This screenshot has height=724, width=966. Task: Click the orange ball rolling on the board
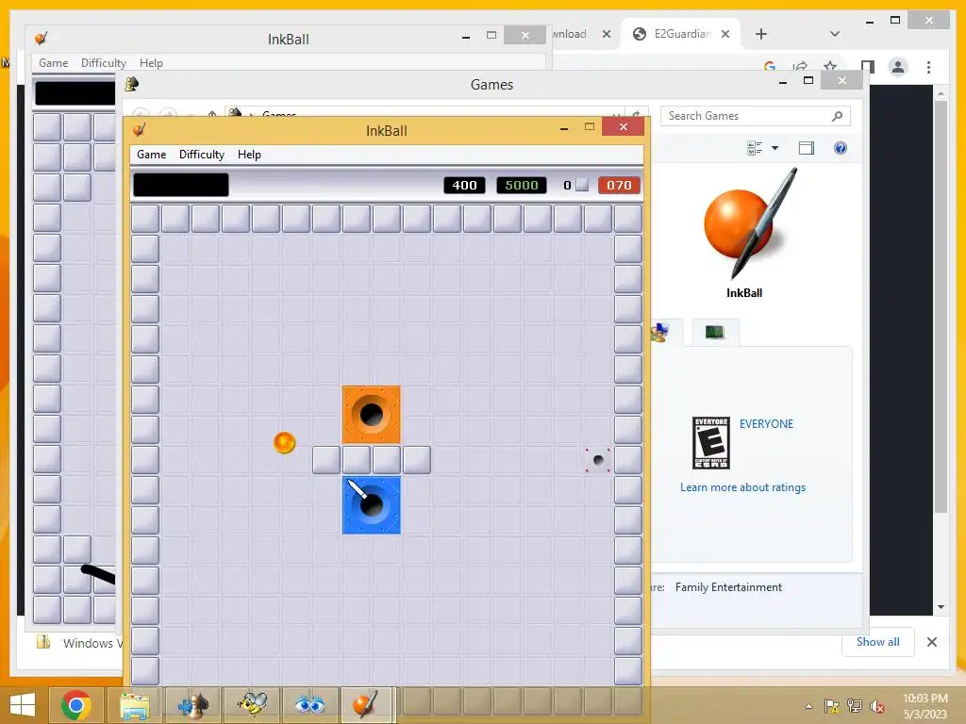click(x=284, y=442)
